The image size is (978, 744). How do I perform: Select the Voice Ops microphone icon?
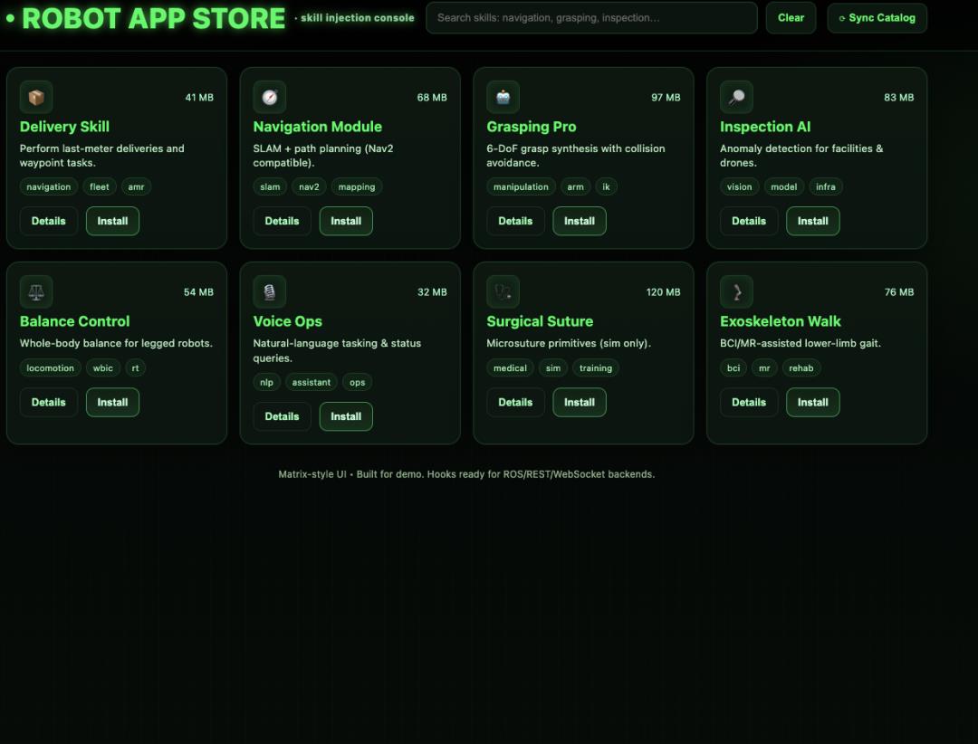tap(269, 291)
